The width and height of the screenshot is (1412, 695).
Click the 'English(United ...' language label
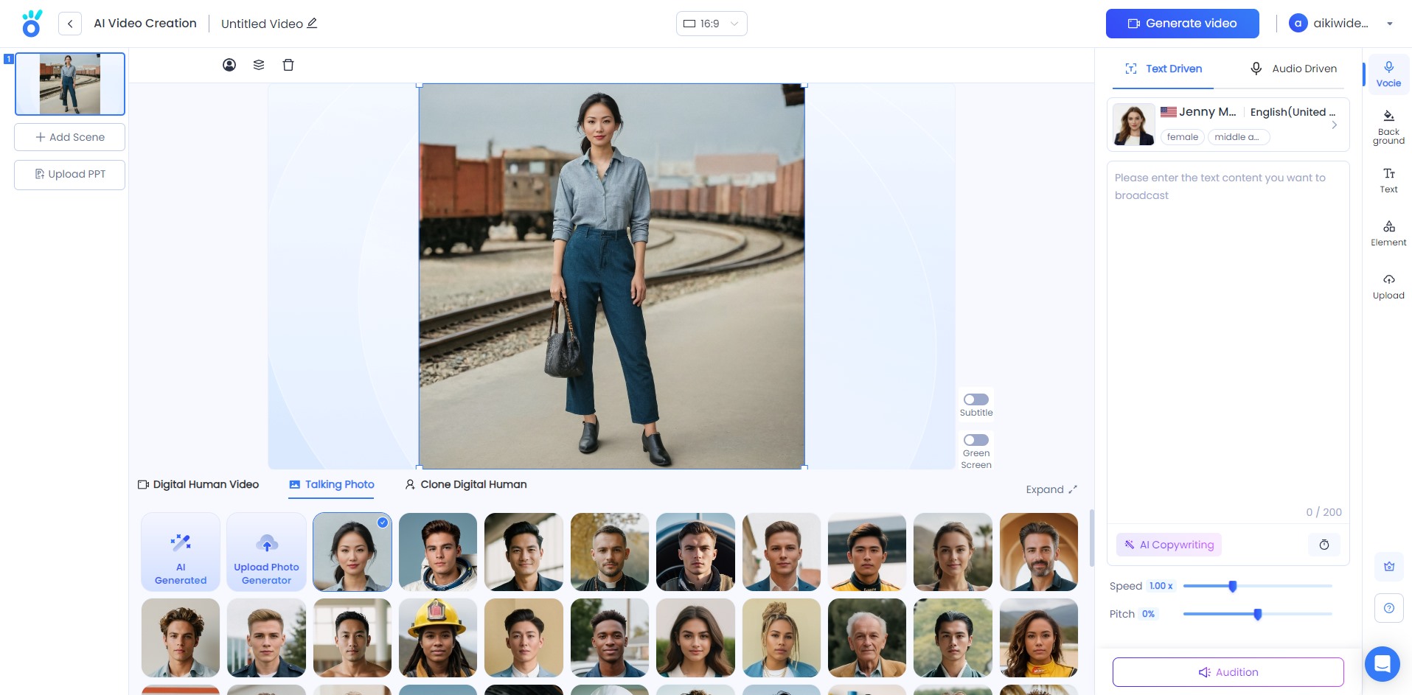[1293, 112]
